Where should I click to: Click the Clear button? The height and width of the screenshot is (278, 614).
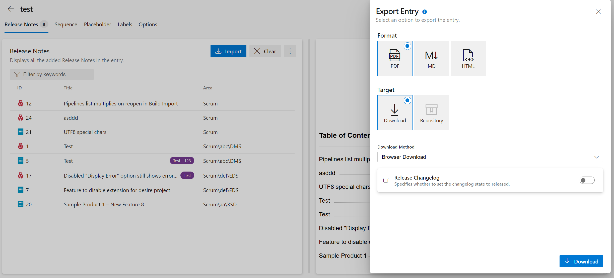click(265, 51)
